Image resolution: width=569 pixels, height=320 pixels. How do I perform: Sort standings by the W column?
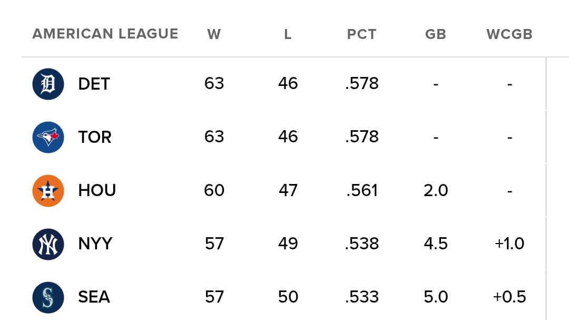click(214, 34)
